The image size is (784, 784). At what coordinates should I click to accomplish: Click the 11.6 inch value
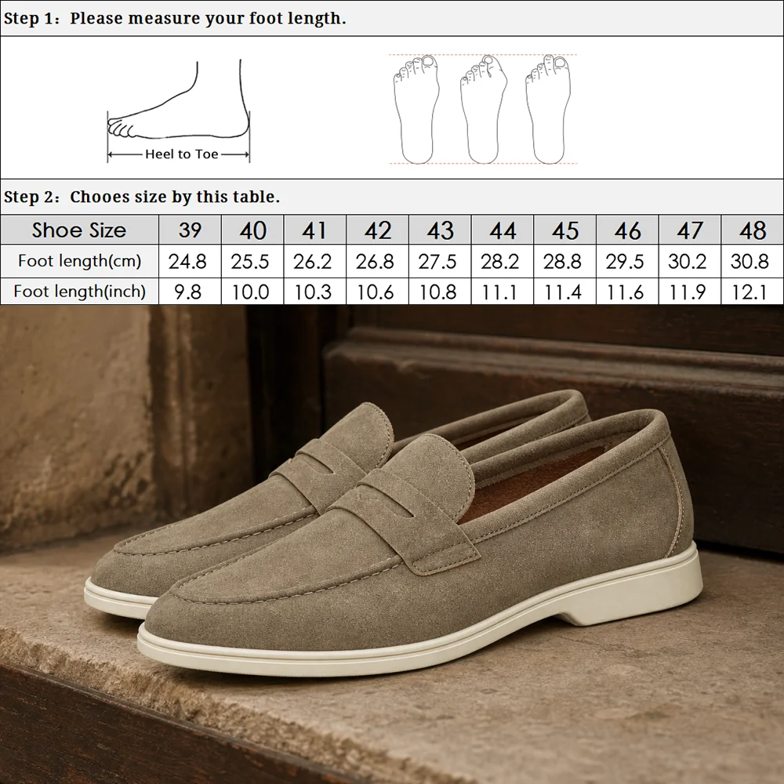pos(626,292)
